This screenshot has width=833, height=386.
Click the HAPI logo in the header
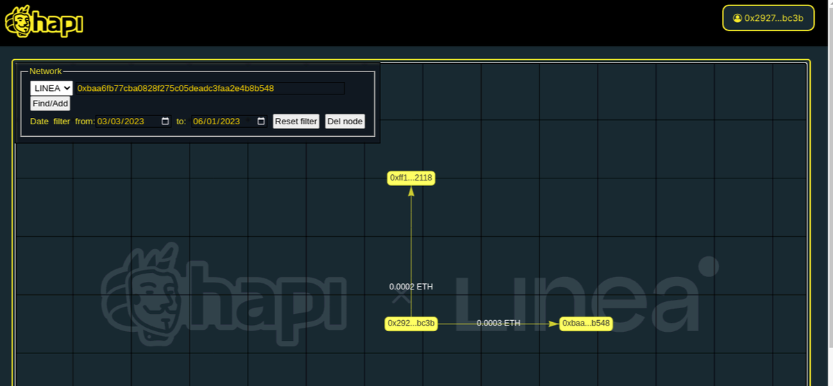[44, 22]
